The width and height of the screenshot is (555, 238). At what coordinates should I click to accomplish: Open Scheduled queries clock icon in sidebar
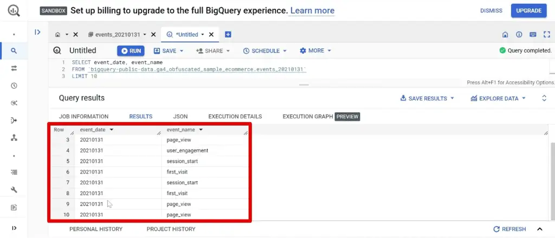click(x=14, y=86)
